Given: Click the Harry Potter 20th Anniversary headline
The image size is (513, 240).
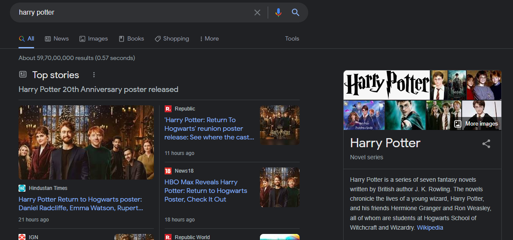Looking at the screenshot, I should [x=98, y=89].
